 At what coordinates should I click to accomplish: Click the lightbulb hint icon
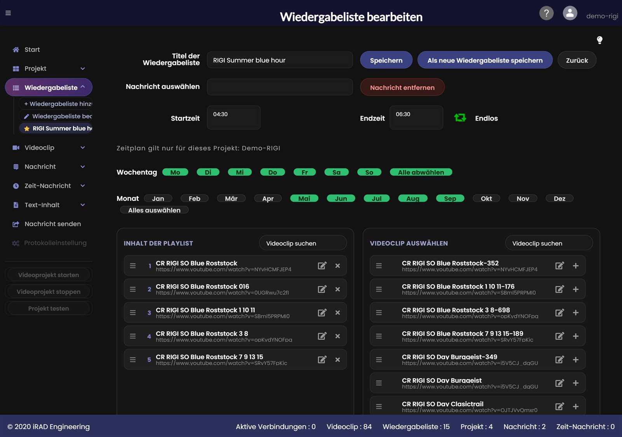[x=599, y=40]
